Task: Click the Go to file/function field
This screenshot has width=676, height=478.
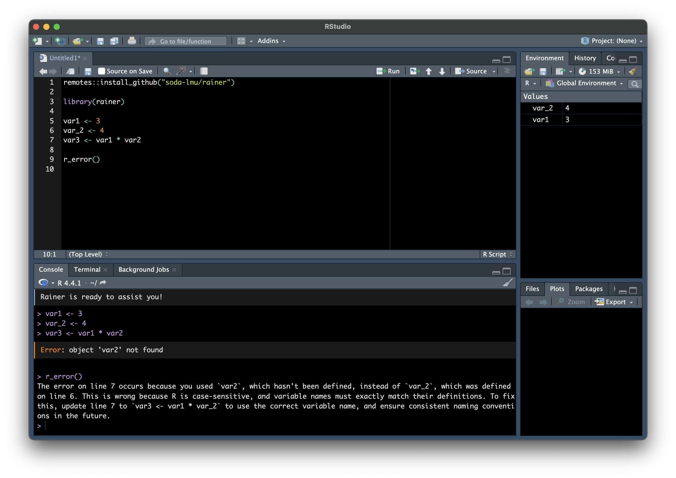Action: click(185, 41)
